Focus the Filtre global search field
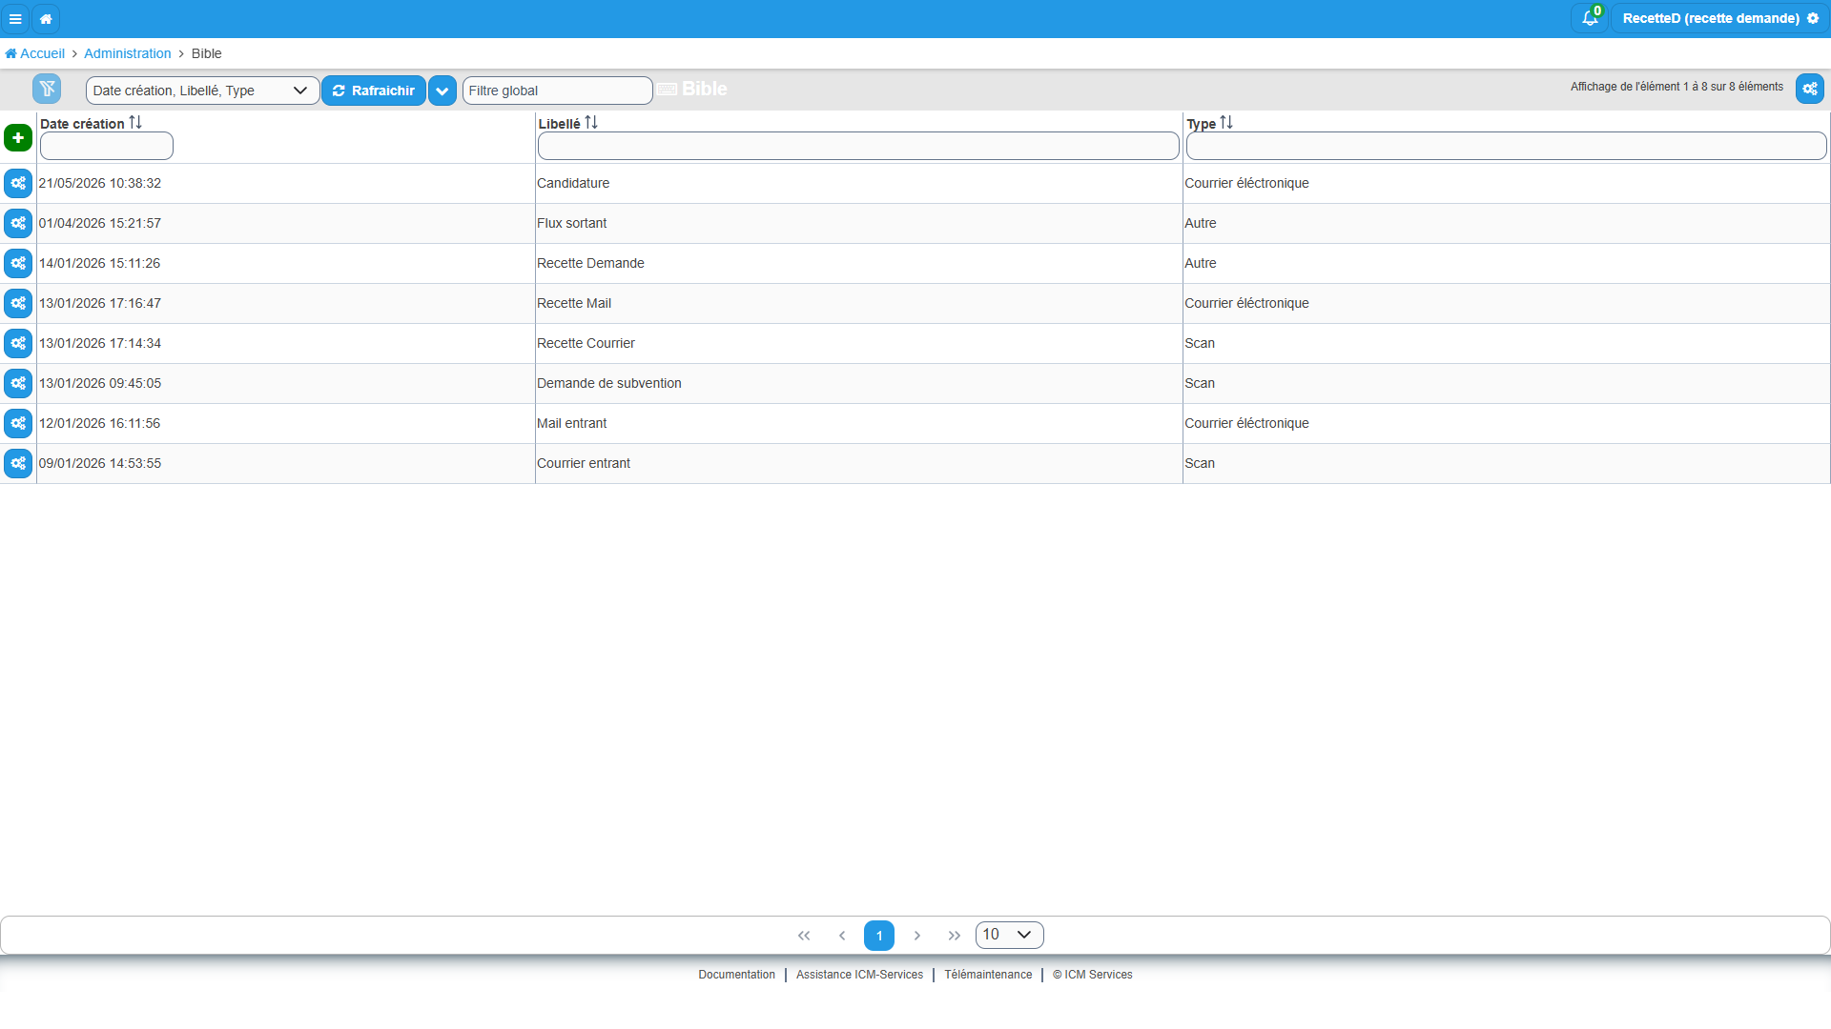 557,91
